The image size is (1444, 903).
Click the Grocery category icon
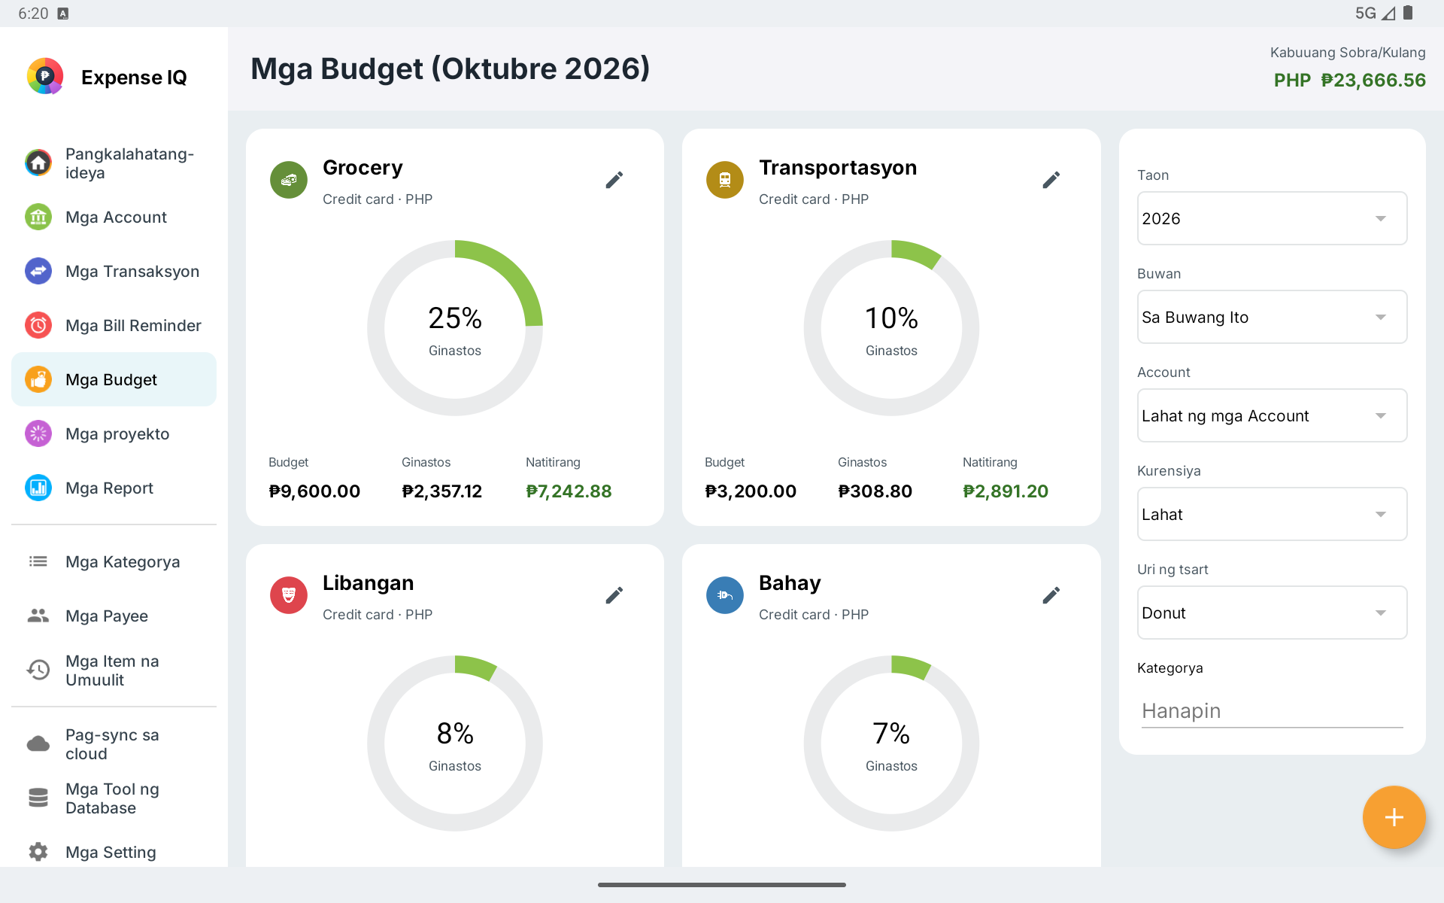point(289,180)
